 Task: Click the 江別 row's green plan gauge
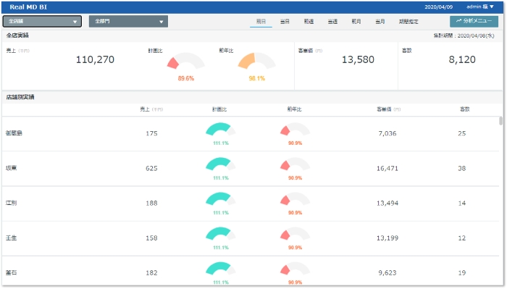coord(221,199)
